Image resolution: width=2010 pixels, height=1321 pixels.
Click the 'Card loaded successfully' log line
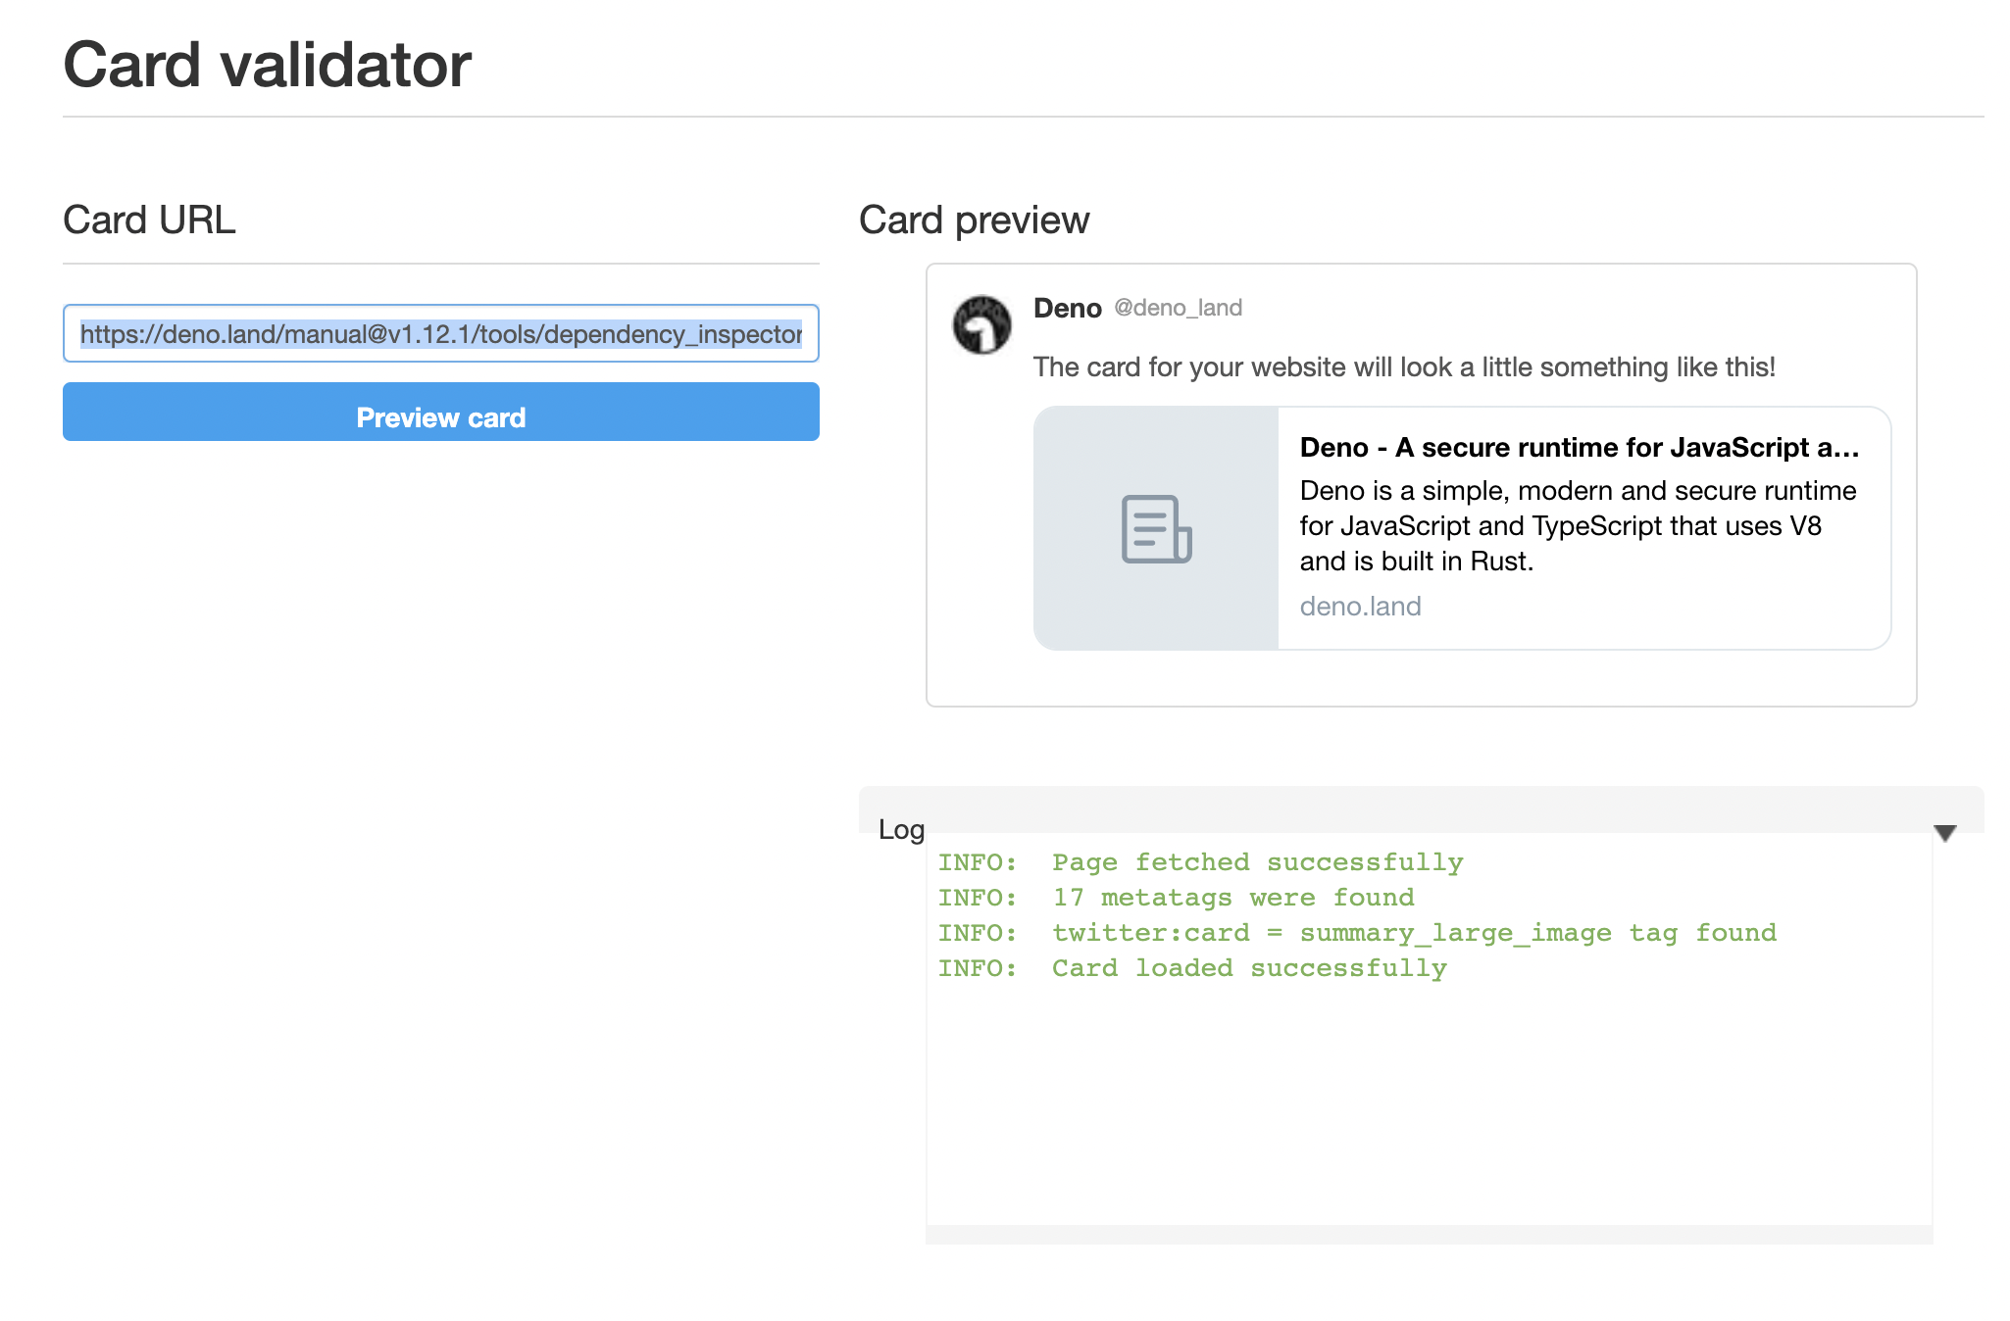pyautogui.click(x=1193, y=968)
